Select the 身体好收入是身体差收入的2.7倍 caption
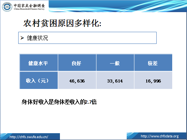This screenshot has height=140, width=187. 59,102
